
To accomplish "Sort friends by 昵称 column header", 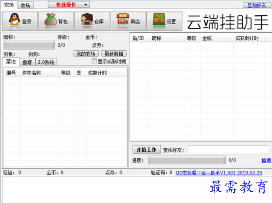I will pos(167,38).
